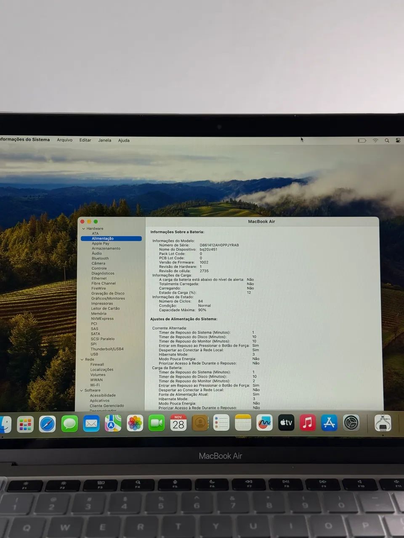The height and width of the screenshot is (538, 404).
Task: Check the battery status menu bar icon
Action: tap(362, 140)
